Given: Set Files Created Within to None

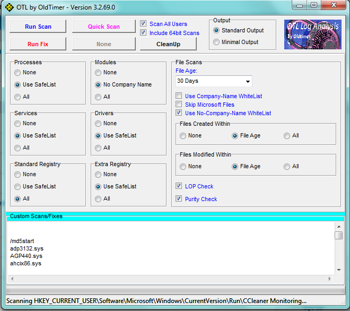Looking at the screenshot, I should pyautogui.click(x=183, y=136).
